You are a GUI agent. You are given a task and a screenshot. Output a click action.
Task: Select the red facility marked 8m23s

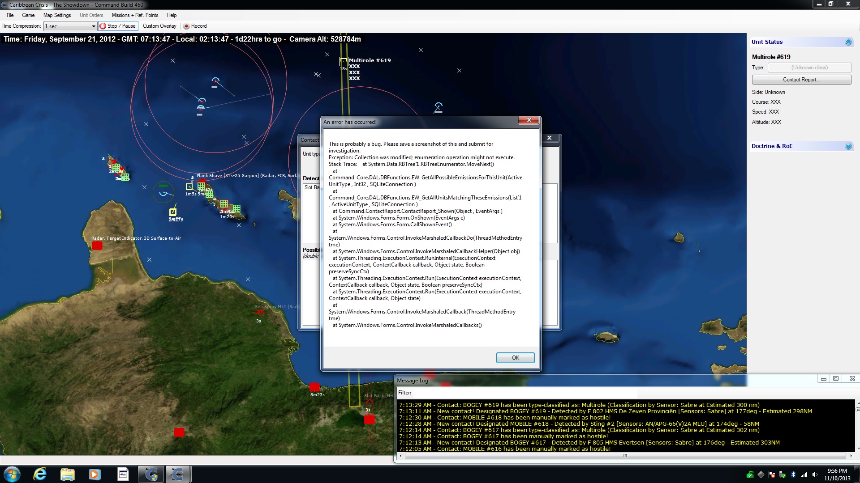coord(314,387)
